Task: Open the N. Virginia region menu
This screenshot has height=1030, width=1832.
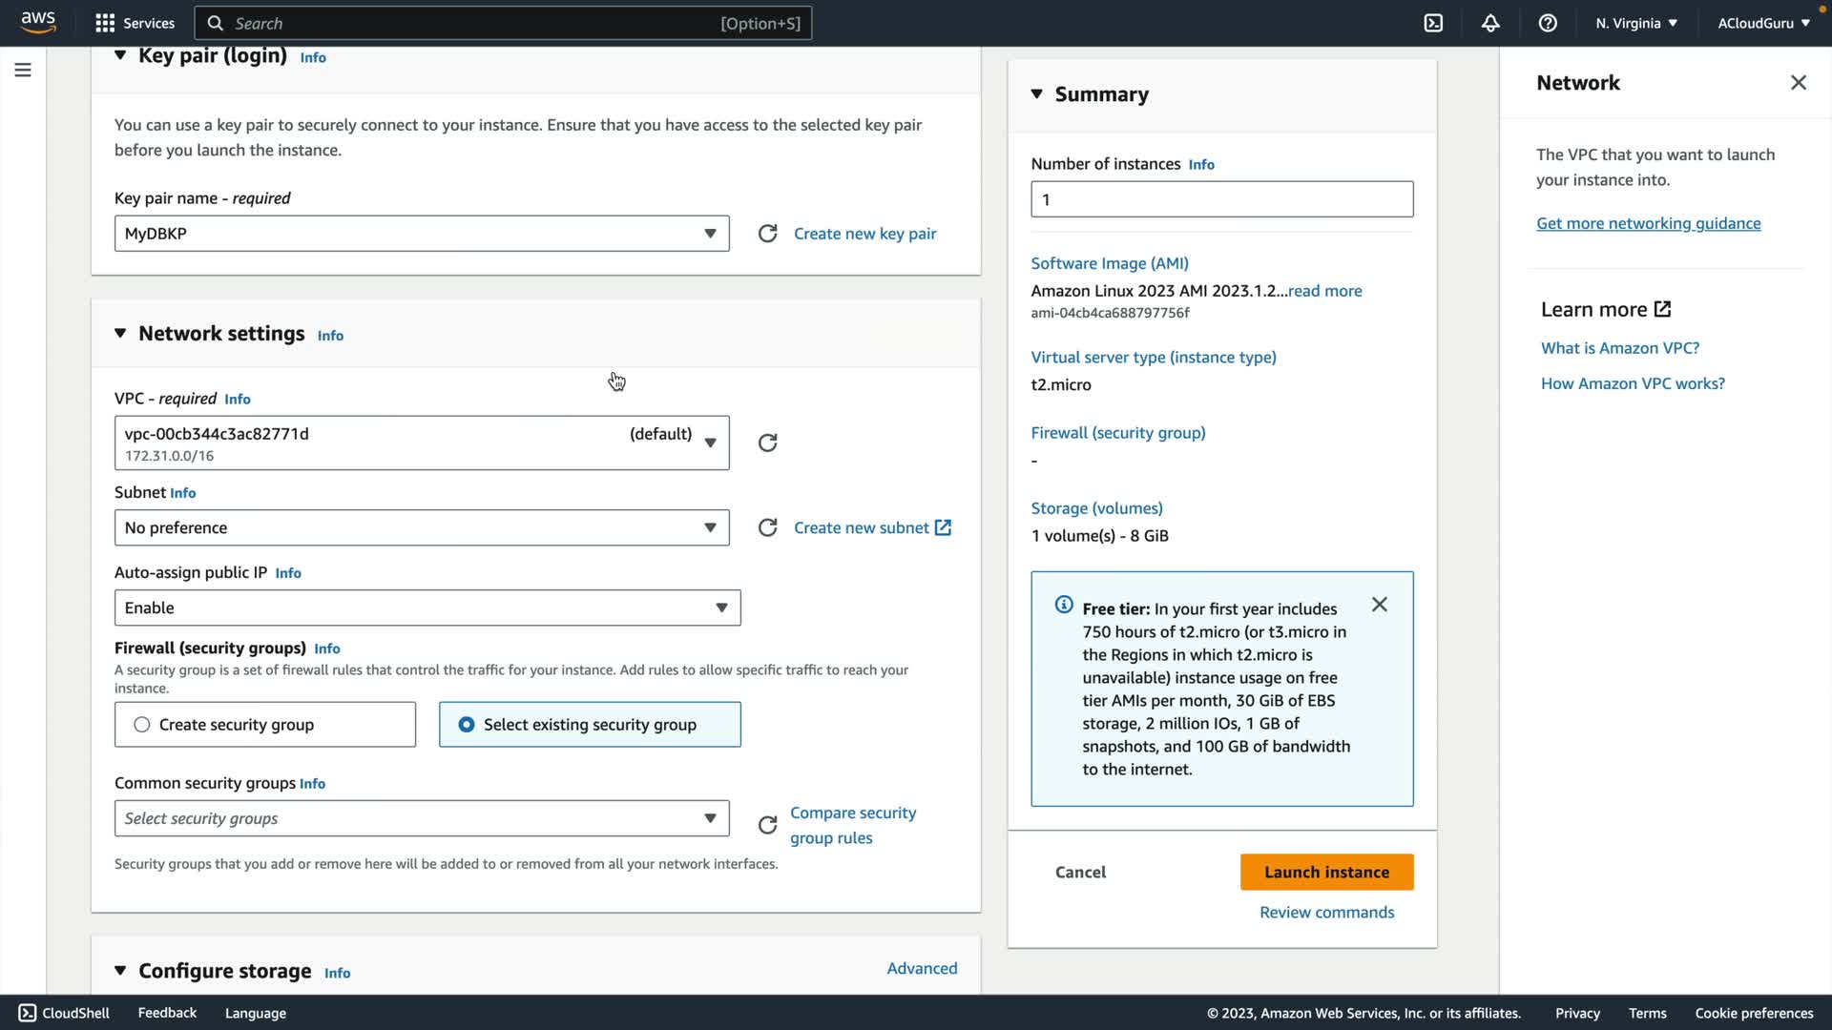Action: point(1635,23)
